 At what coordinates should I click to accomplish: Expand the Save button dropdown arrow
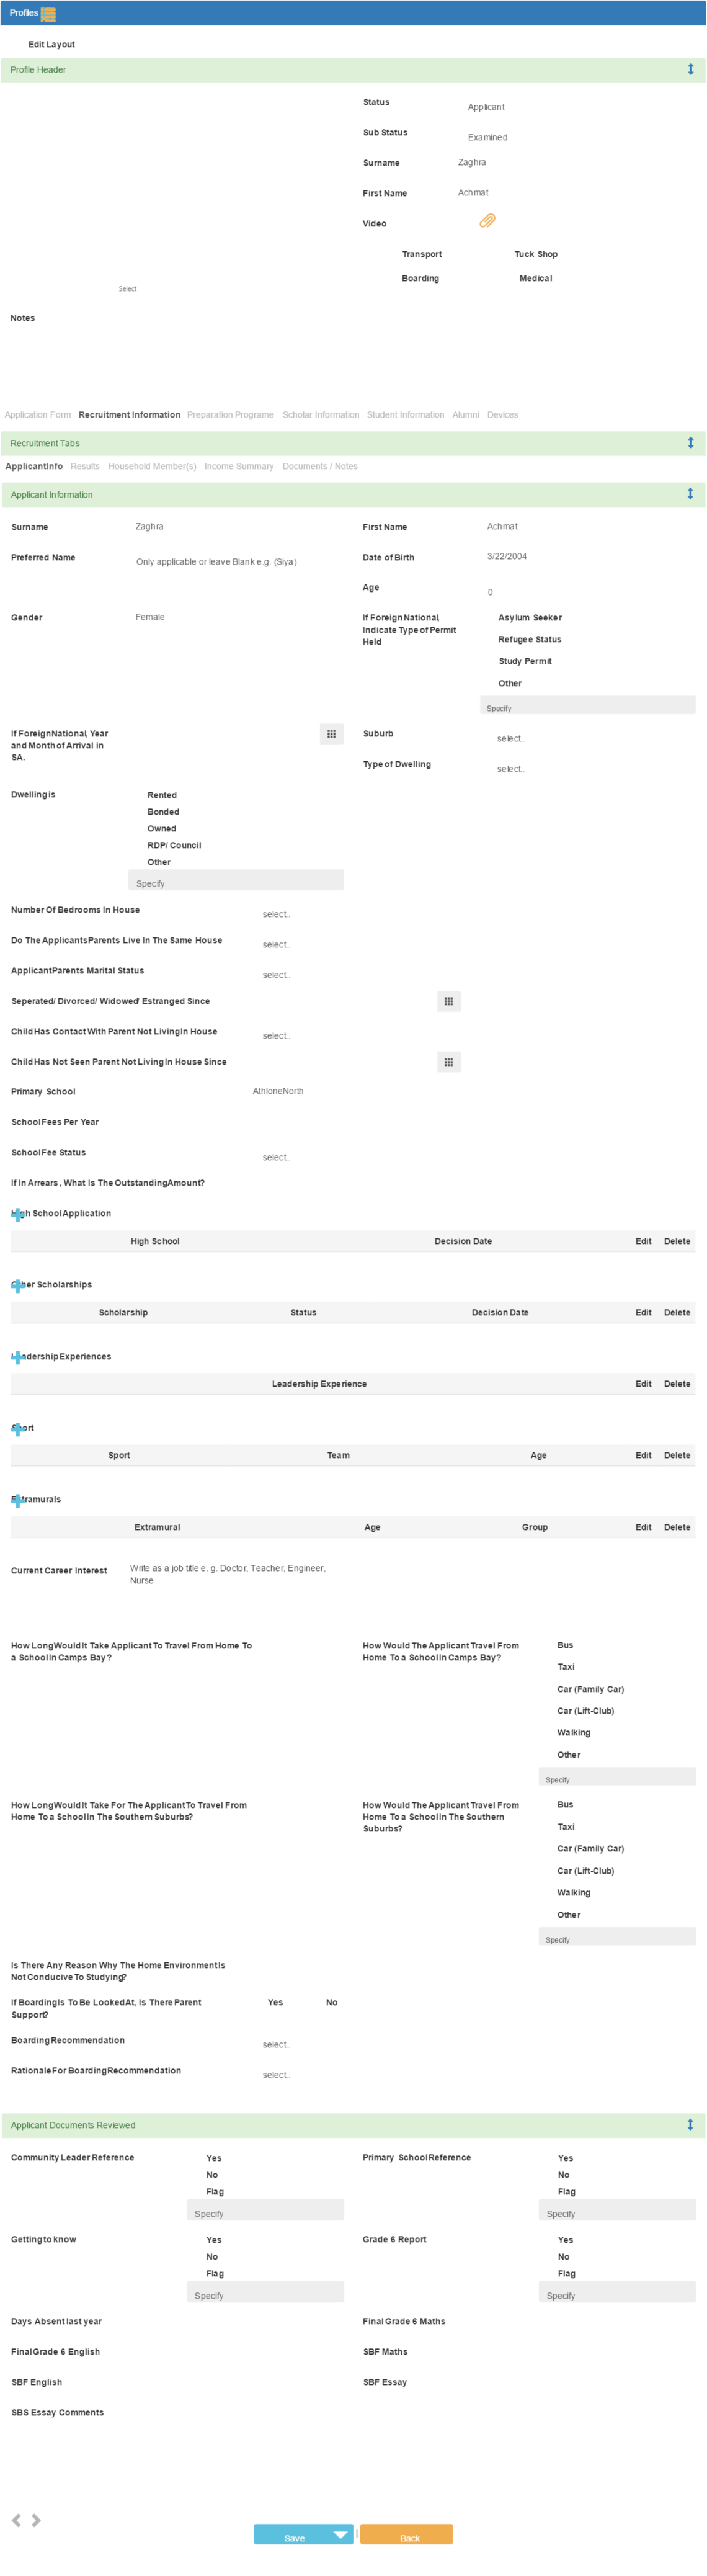341,2534
